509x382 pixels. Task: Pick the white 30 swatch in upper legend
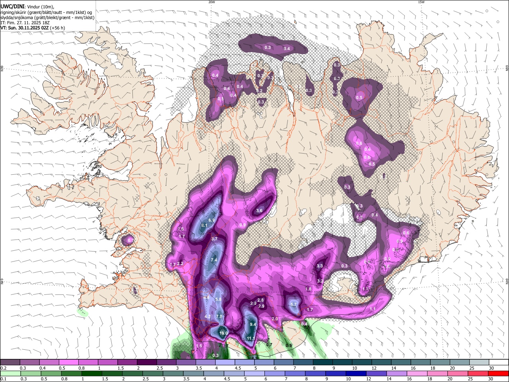pos(498,363)
